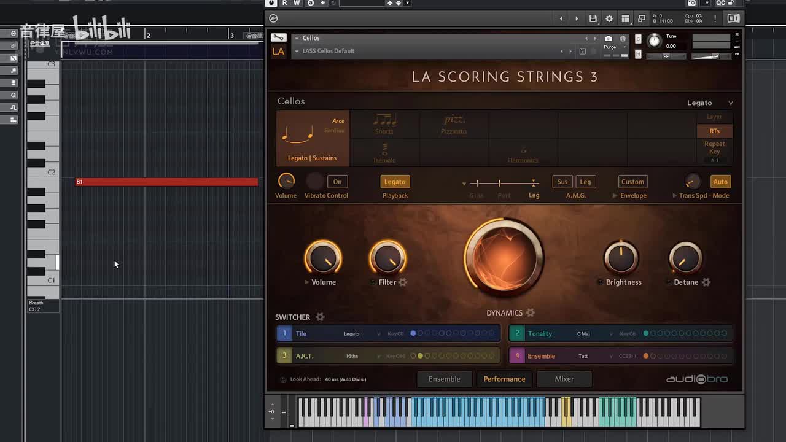The height and width of the screenshot is (442, 786).
Task: Click the Look Ahead 40 ms (Auto Divisi) value
Action: coord(345,379)
